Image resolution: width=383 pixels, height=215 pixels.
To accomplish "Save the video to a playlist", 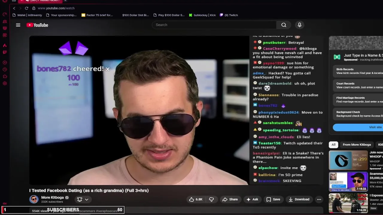I will pyautogui.click(x=273, y=199).
